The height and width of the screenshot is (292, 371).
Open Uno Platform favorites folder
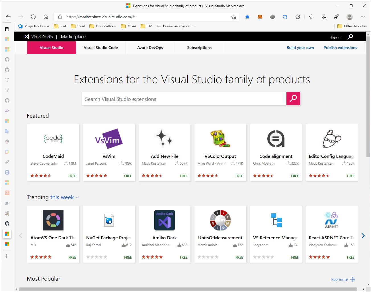tap(103, 26)
